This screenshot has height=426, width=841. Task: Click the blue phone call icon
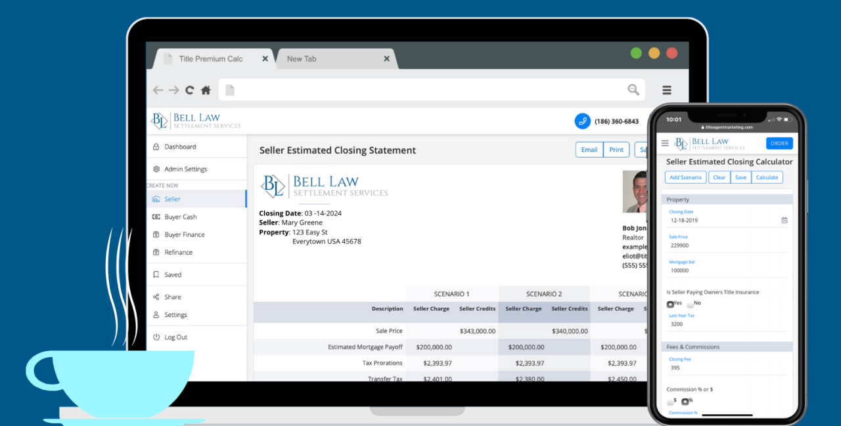[x=582, y=121]
